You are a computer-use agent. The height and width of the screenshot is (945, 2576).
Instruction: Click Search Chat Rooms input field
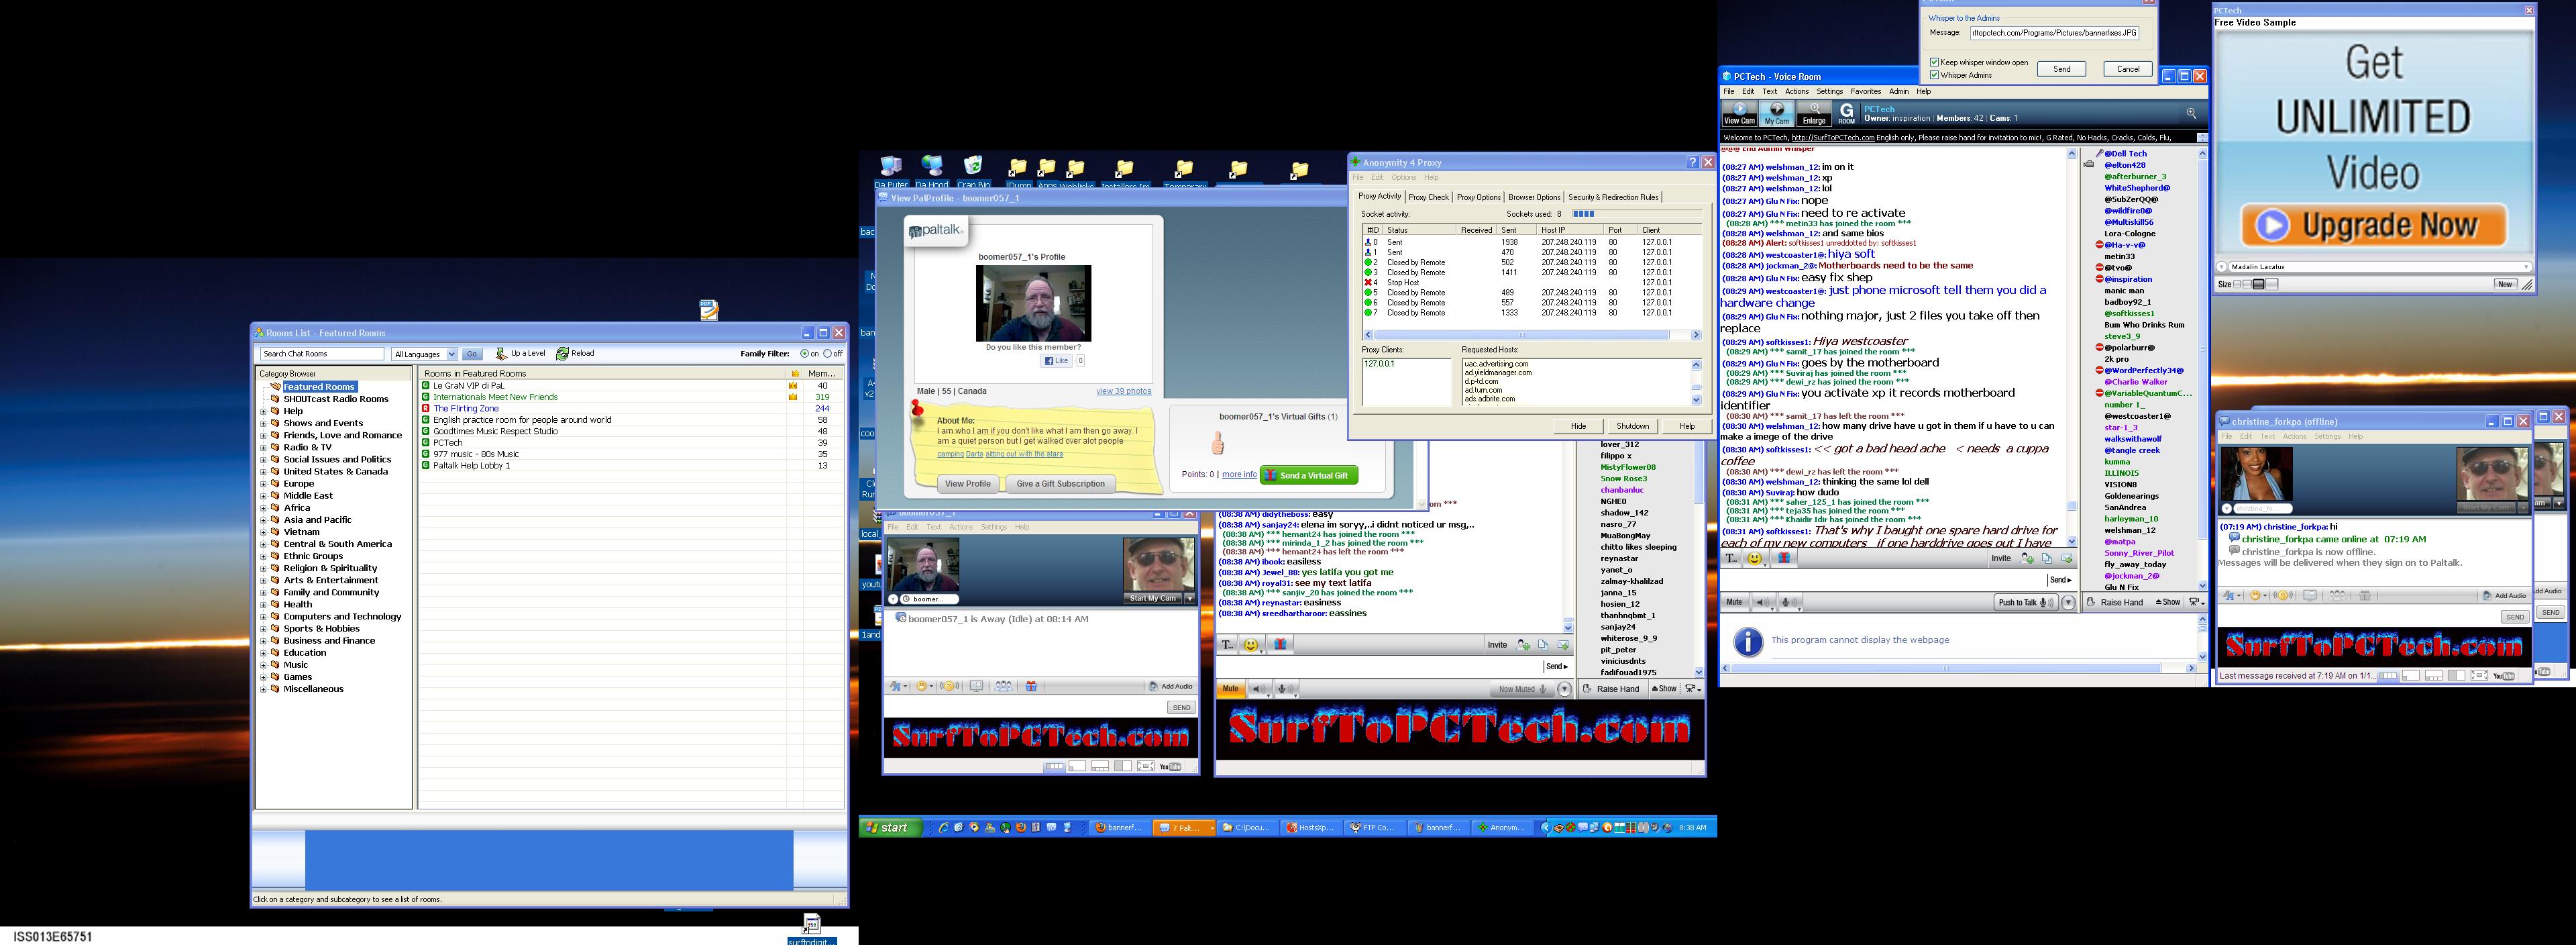[x=322, y=354]
